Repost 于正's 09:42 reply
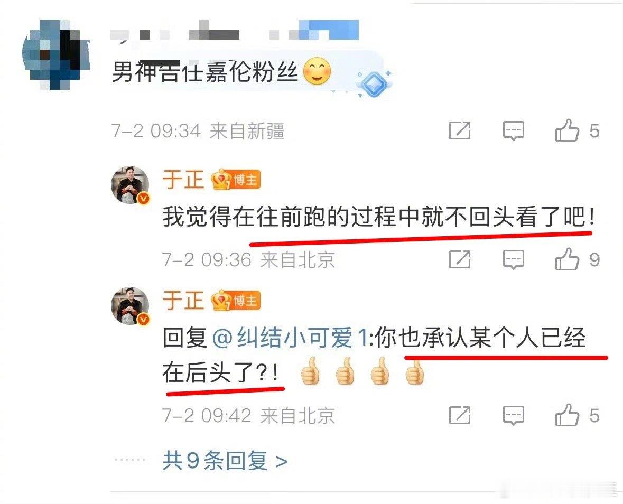Viewport: 623px width, 504px height. pos(460,415)
